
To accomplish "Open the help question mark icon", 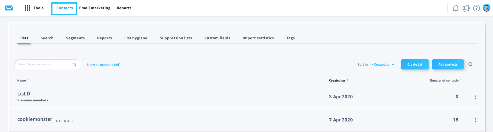I will pyautogui.click(x=476, y=8).
